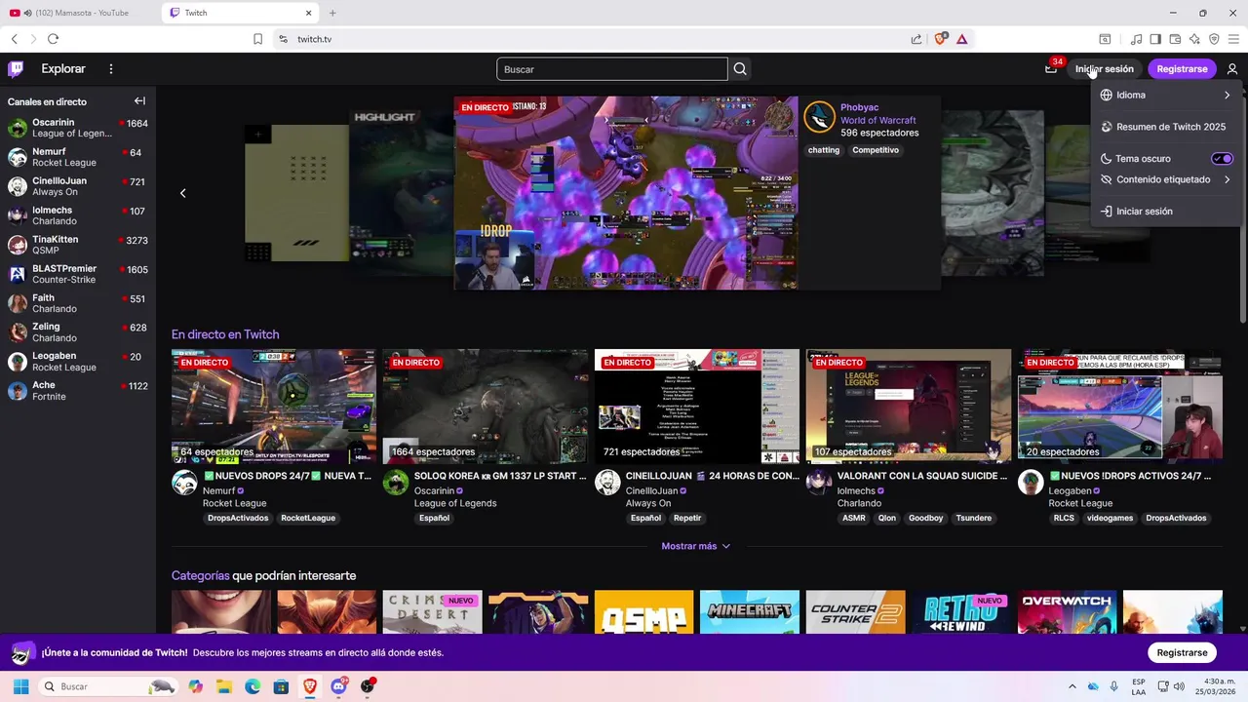Click Nemurf avatar in sidebar
Screen dimensions: 1248x702
tap(18, 158)
